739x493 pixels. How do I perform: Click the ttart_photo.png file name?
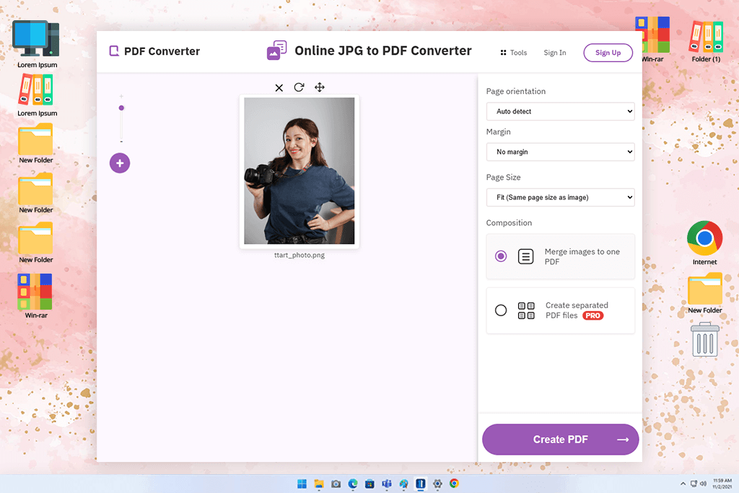coord(299,255)
